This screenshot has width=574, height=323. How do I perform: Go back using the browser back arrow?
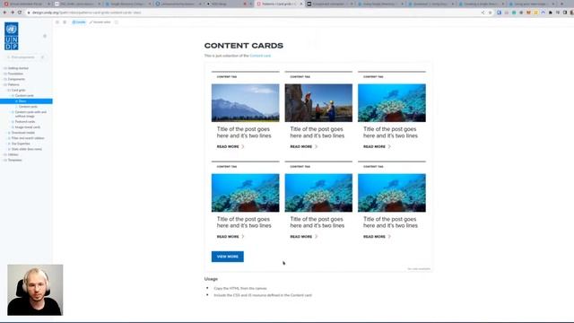point(4,13)
